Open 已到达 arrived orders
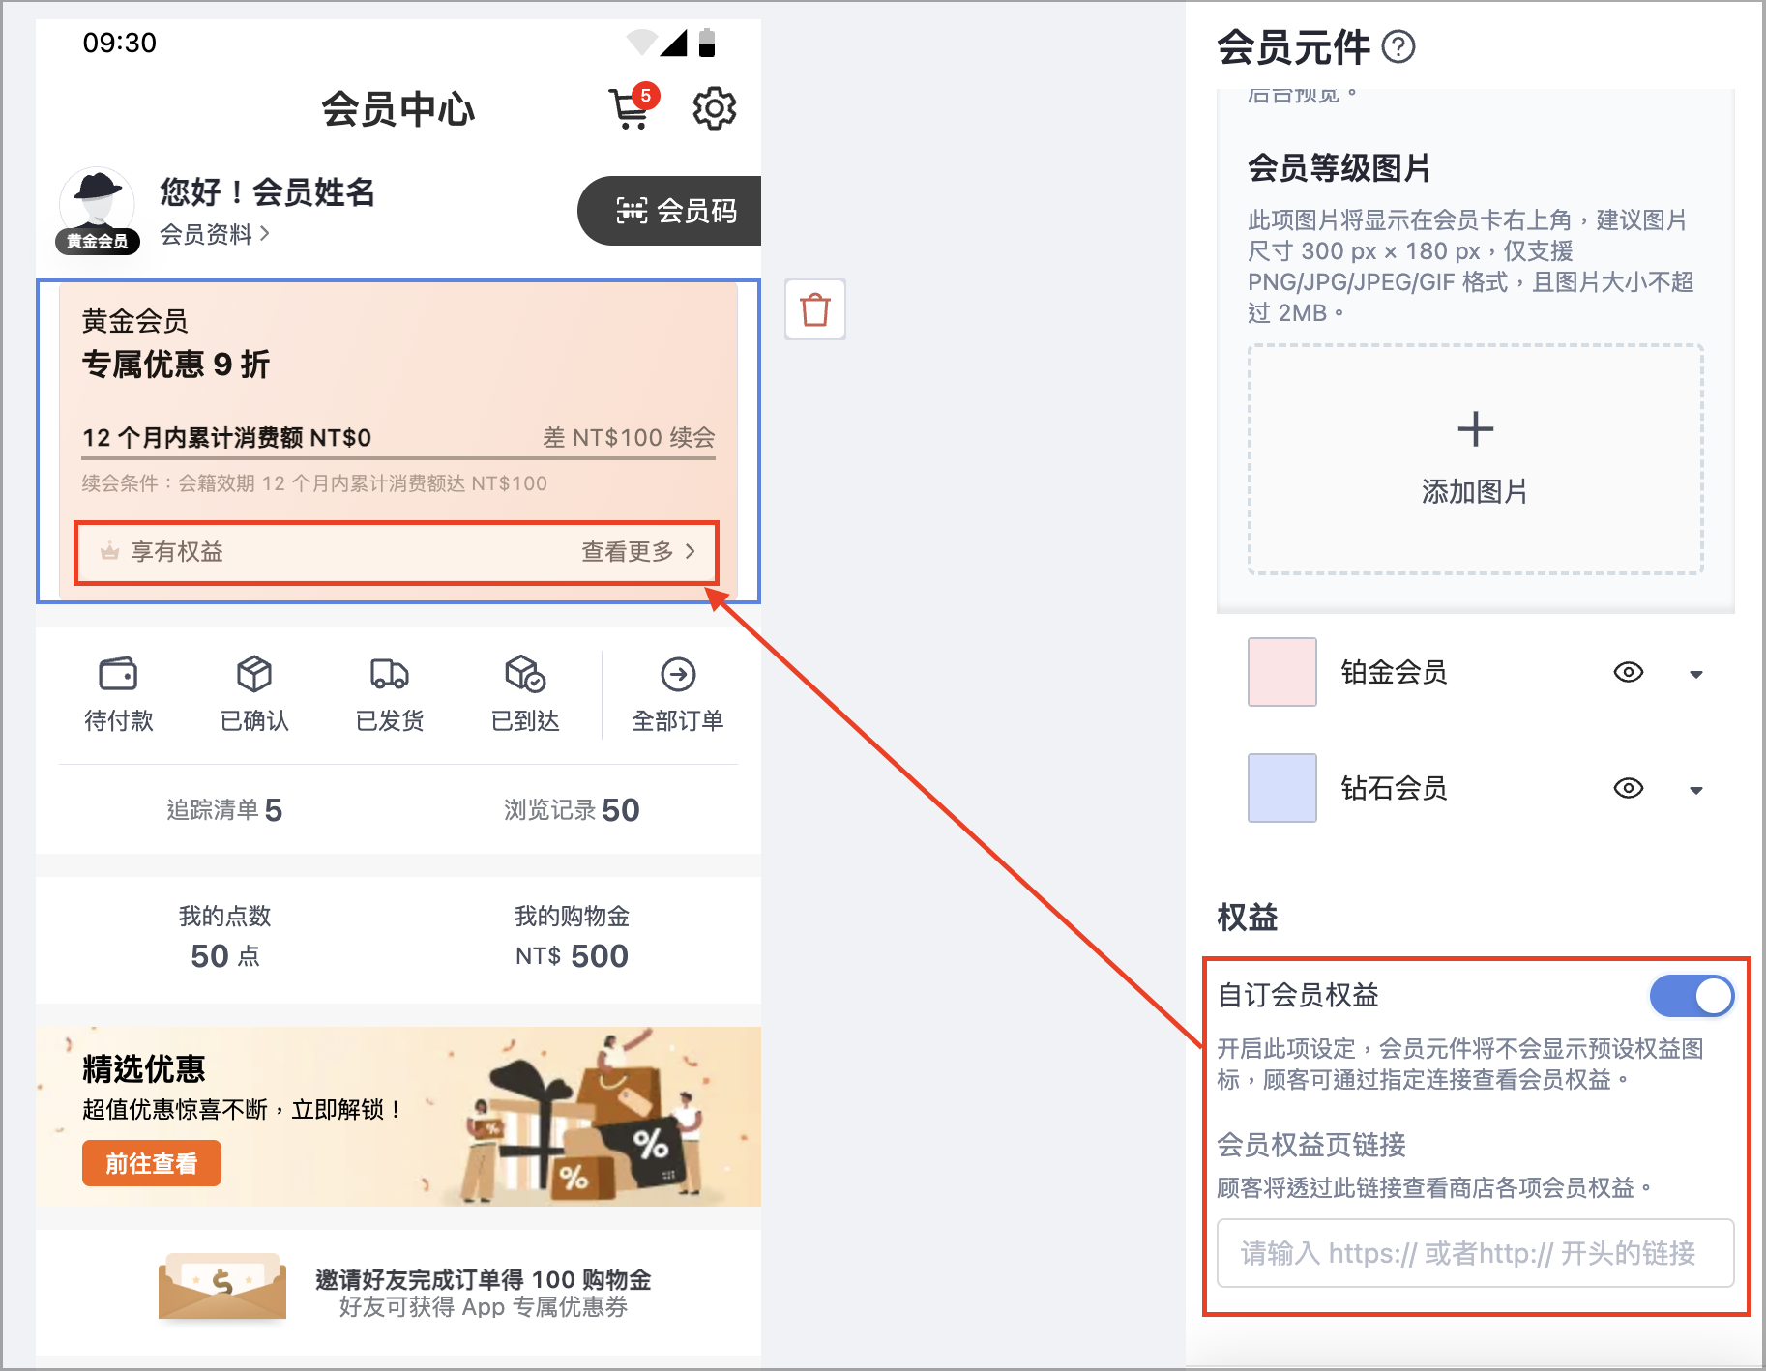The height and width of the screenshot is (1371, 1766). [525, 693]
